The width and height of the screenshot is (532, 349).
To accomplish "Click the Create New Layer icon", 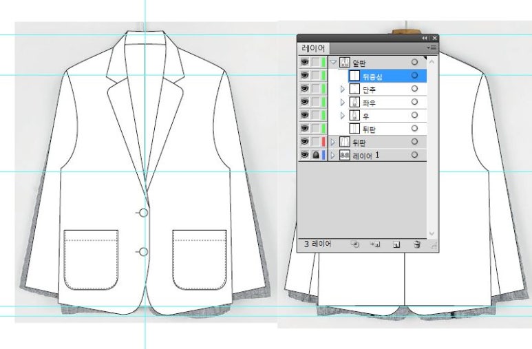I will 396,244.
